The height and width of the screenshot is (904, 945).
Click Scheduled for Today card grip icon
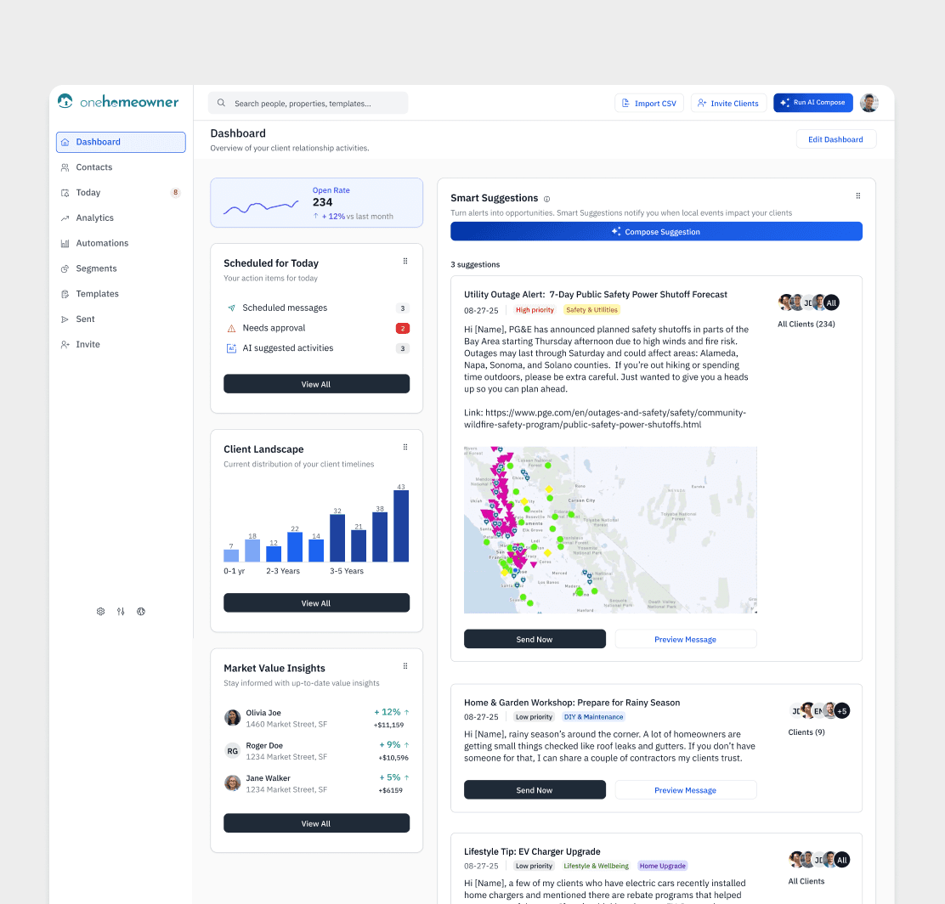tap(405, 261)
